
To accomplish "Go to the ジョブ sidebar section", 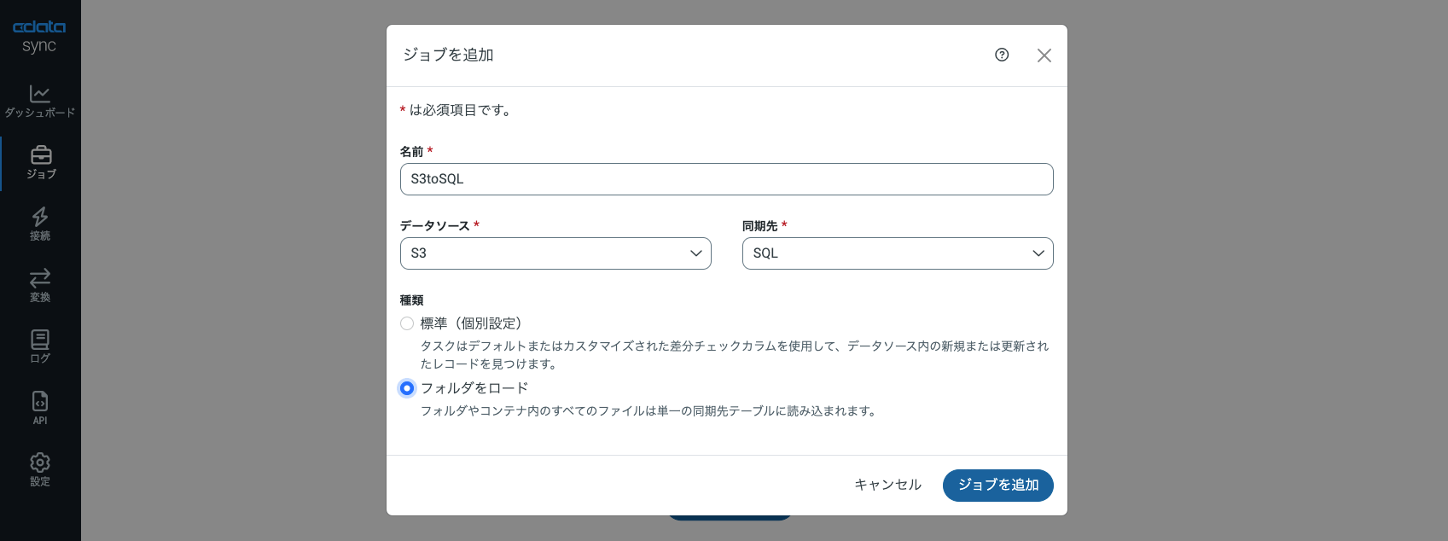I will (x=40, y=162).
